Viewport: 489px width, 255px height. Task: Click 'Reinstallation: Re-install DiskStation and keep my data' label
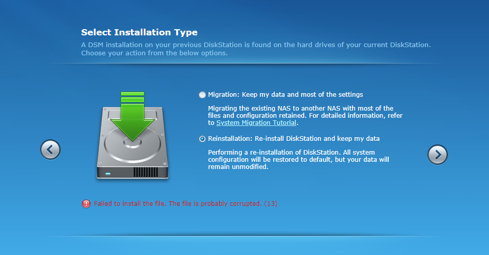pyautogui.click(x=294, y=139)
